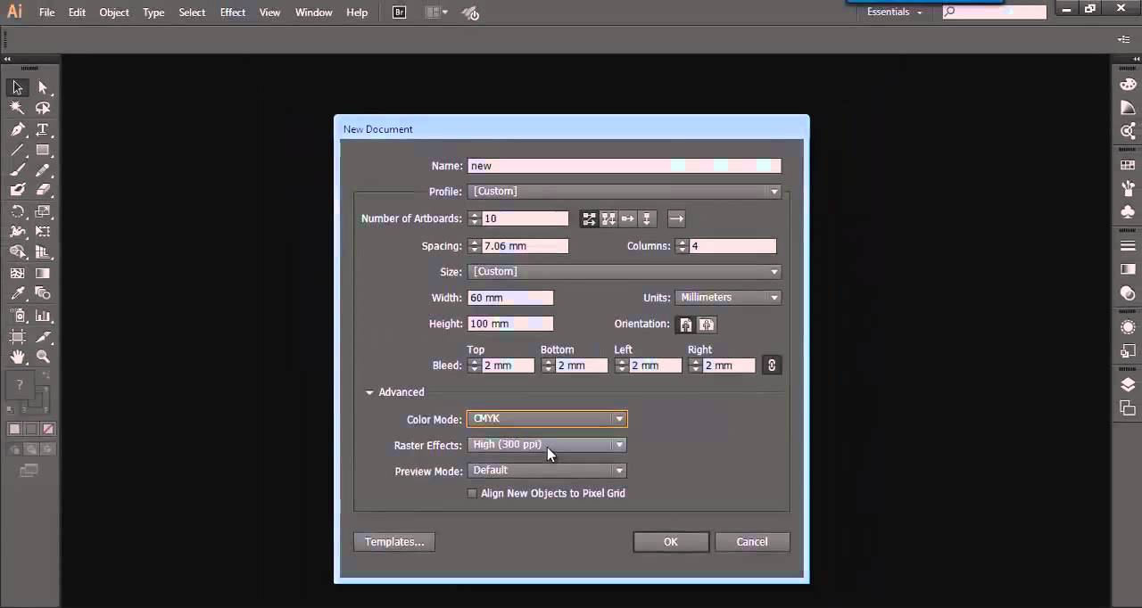This screenshot has width=1142, height=608.
Task: Select the Column Graph tool
Action: click(x=43, y=316)
